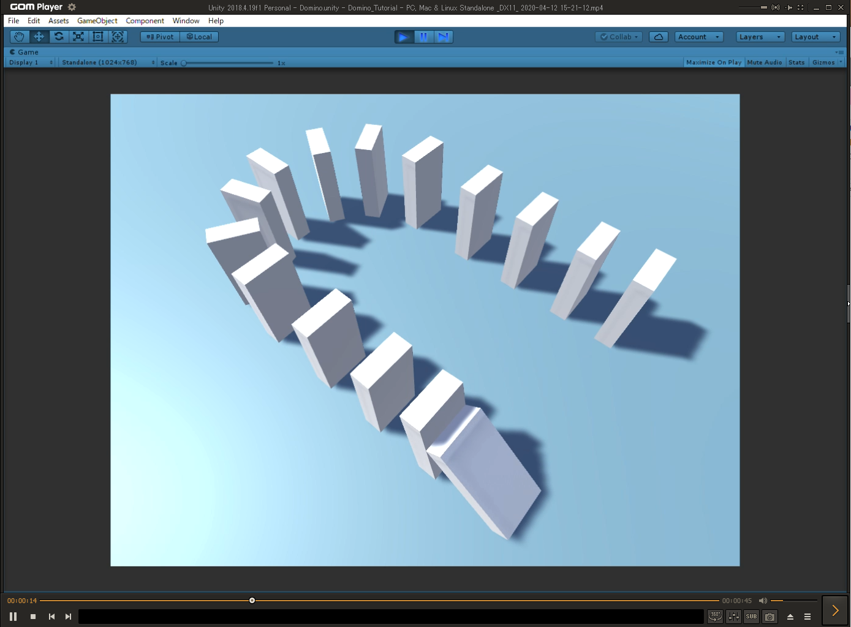Click the GOM video seek bar

tap(380, 601)
